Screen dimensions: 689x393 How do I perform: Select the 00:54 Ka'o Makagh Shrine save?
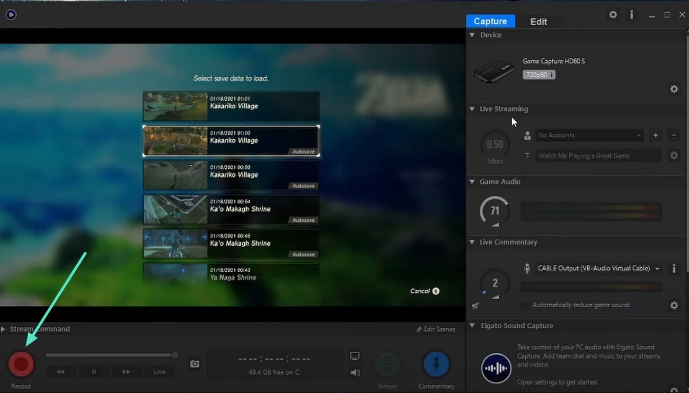231,209
